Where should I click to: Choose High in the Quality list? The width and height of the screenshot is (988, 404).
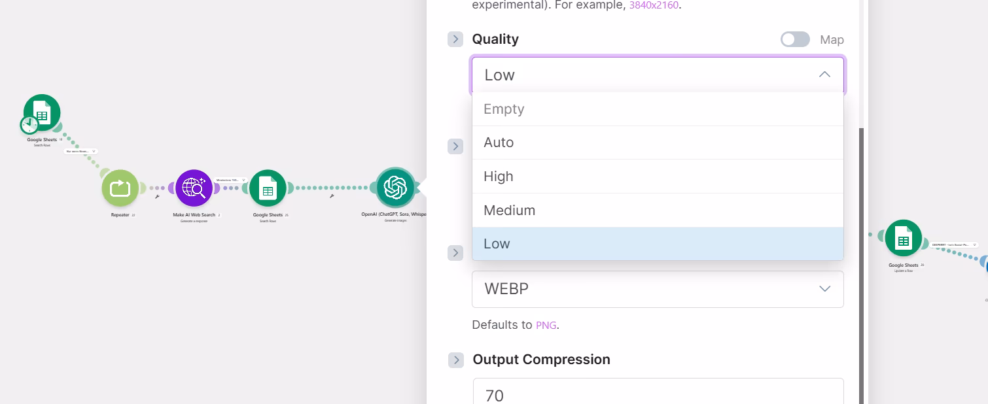coord(658,177)
